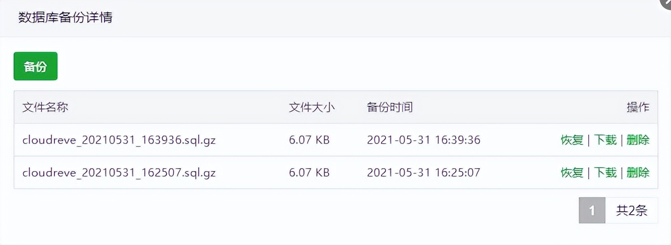Click the 文件名称 column header
The width and height of the screenshot is (671, 245).
[x=45, y=107]
